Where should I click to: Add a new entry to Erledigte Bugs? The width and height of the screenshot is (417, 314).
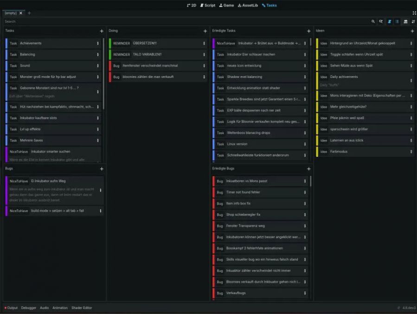point(308,169)
